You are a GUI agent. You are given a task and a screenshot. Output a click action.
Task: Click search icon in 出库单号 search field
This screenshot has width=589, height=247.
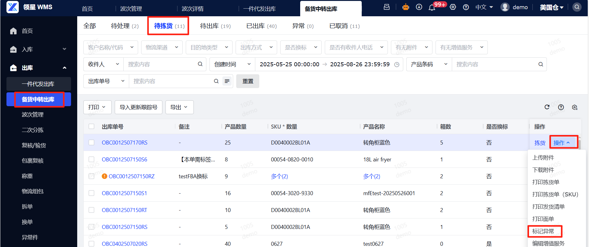tap(216, 81)
